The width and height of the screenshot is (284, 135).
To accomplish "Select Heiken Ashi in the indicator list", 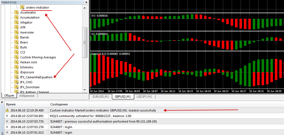I will [28, 62].
